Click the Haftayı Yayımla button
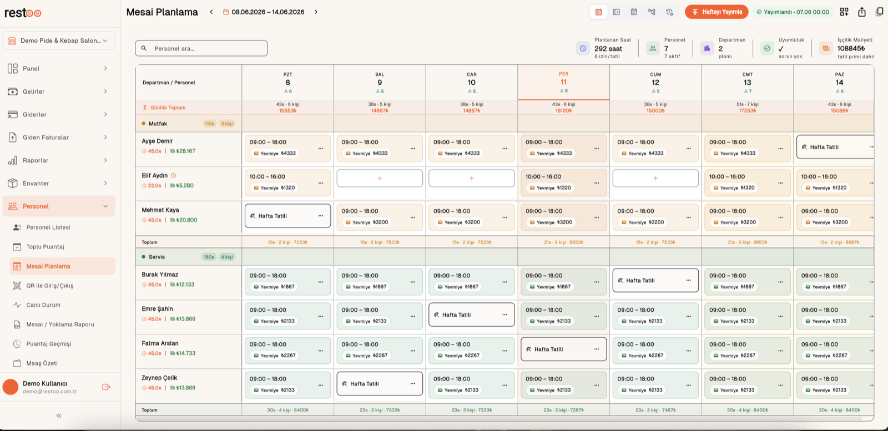 click(717, 12)
